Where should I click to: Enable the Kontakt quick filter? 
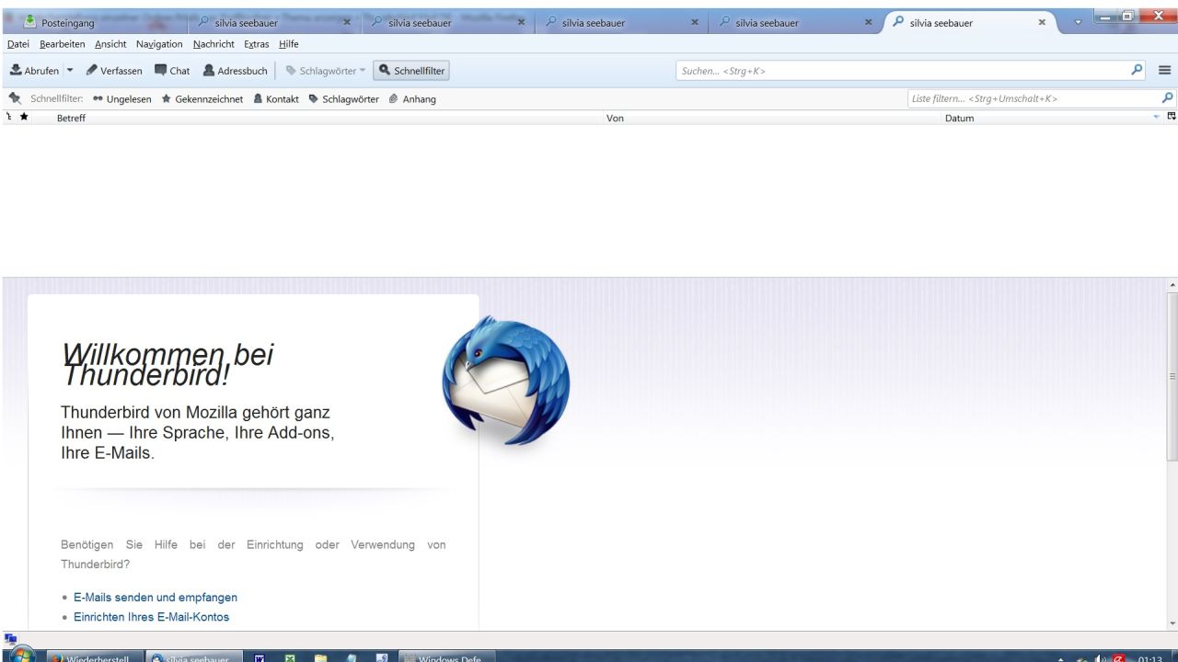(276, 99)
